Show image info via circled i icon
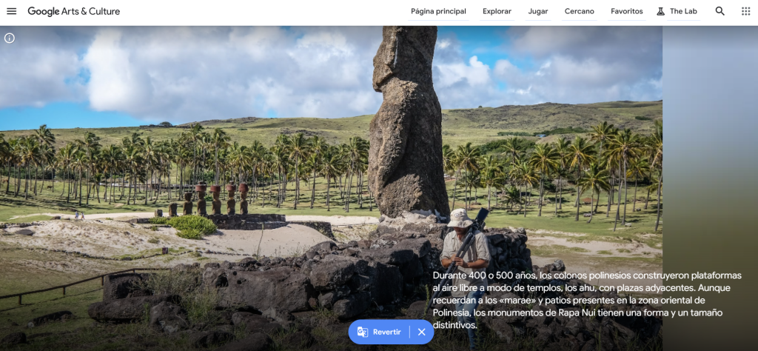Screen dimensions: 758x351 tap(10, 39)
